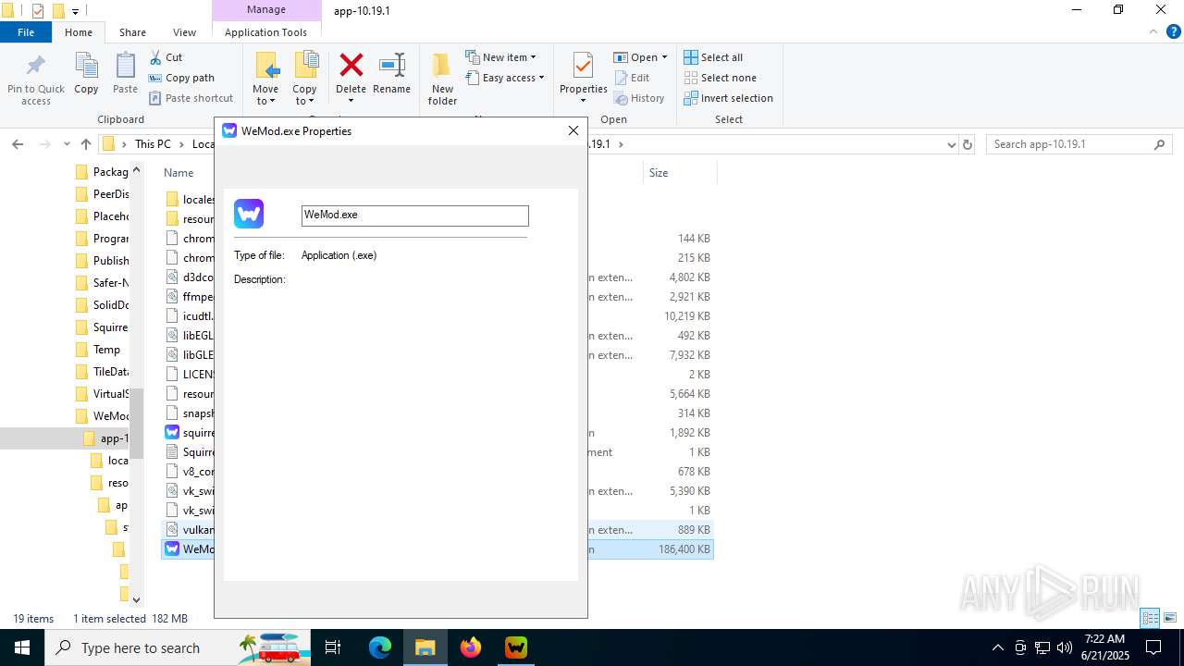Select the app-10.19.1 tree item
Screen dimensions: 1184x666
point(105,438)
